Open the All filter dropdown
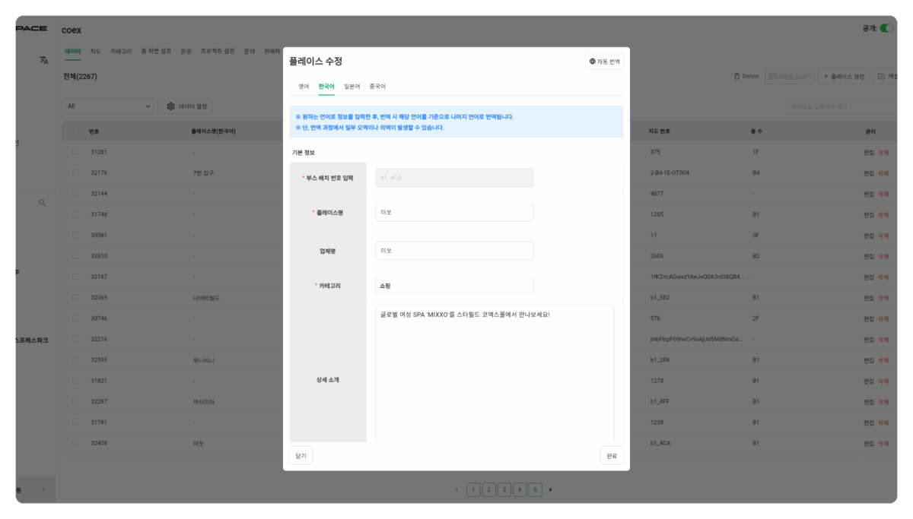The image size is (913, 519). click(110, 106)
